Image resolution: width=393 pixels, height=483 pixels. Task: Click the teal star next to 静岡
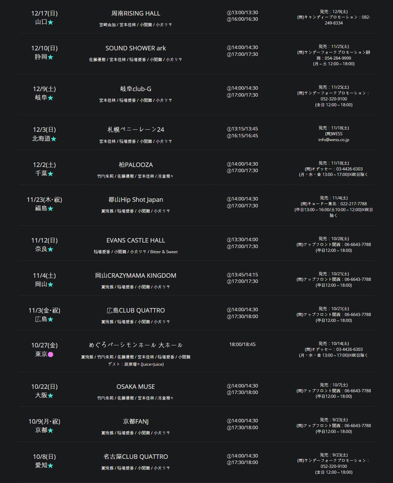point(50,57)
